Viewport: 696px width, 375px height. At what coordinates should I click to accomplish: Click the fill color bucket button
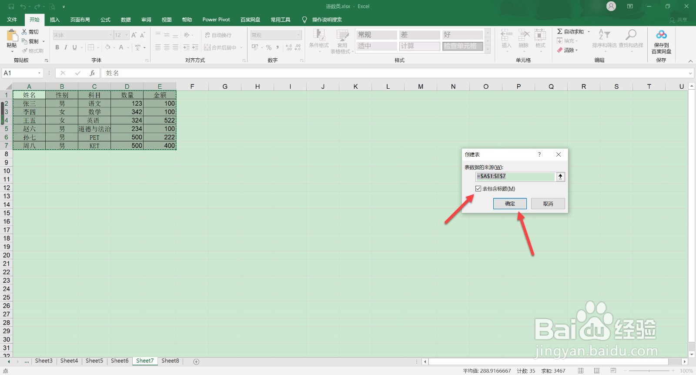pyautogui.click(x=108, y=47)
